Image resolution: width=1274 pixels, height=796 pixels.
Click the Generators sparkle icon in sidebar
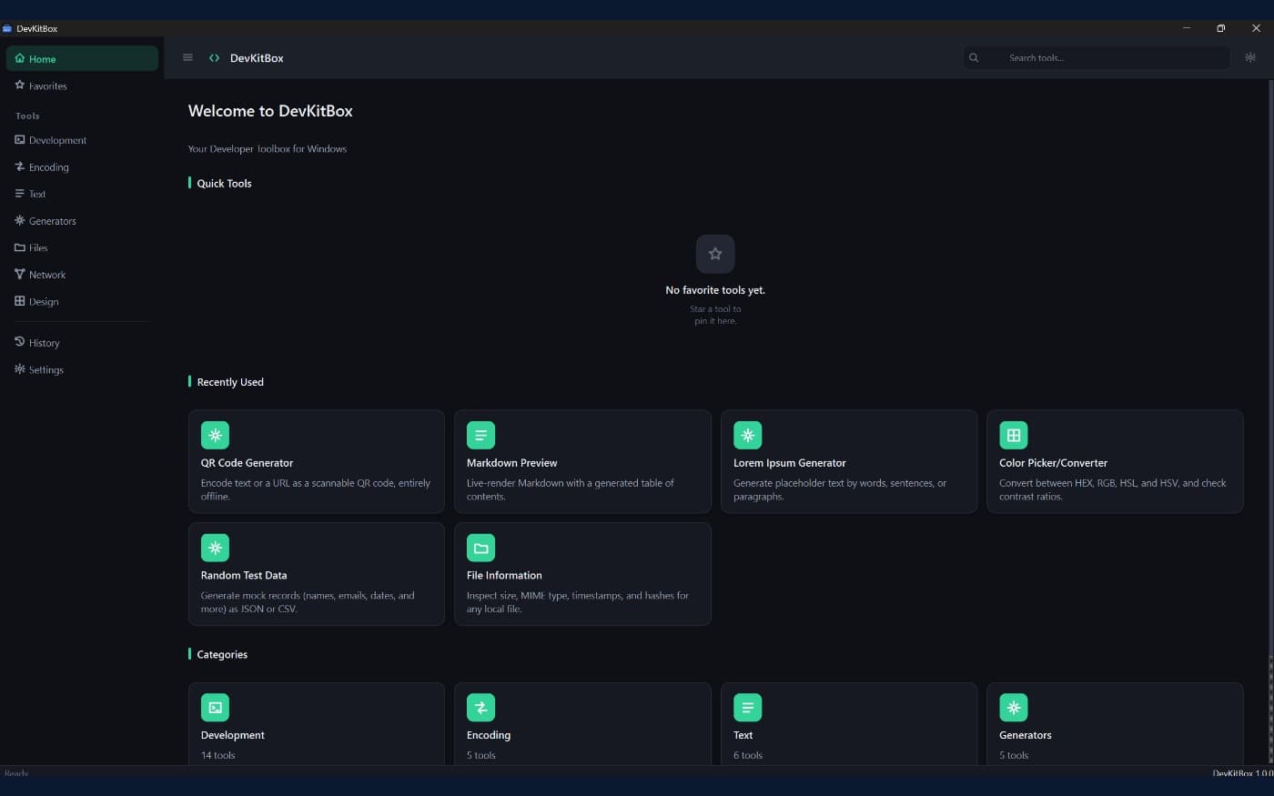click(x=19, y=220)
